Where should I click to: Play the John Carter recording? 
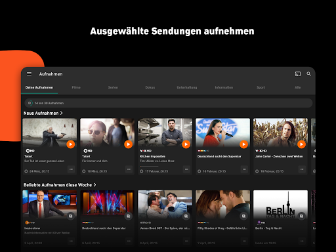(302, 144)
